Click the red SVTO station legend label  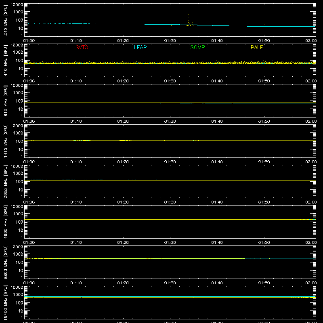point(82,47)
